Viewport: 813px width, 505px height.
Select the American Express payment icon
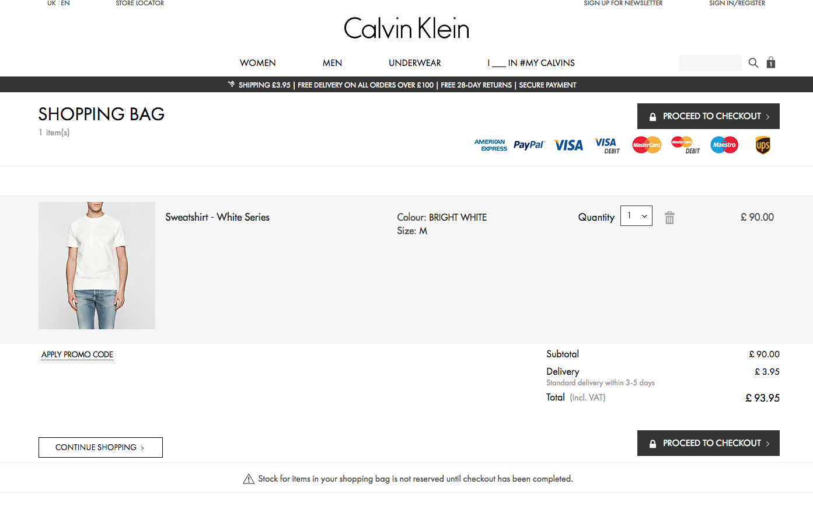coord(490,145)
